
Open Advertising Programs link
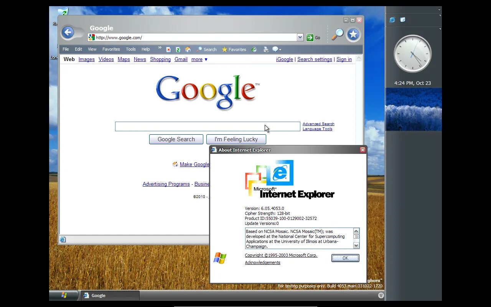pyautogui.click(x=166, y=184)
